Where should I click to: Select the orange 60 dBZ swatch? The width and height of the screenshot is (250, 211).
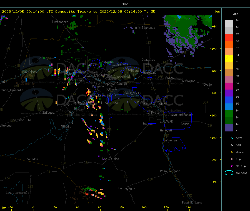(229, 45)
